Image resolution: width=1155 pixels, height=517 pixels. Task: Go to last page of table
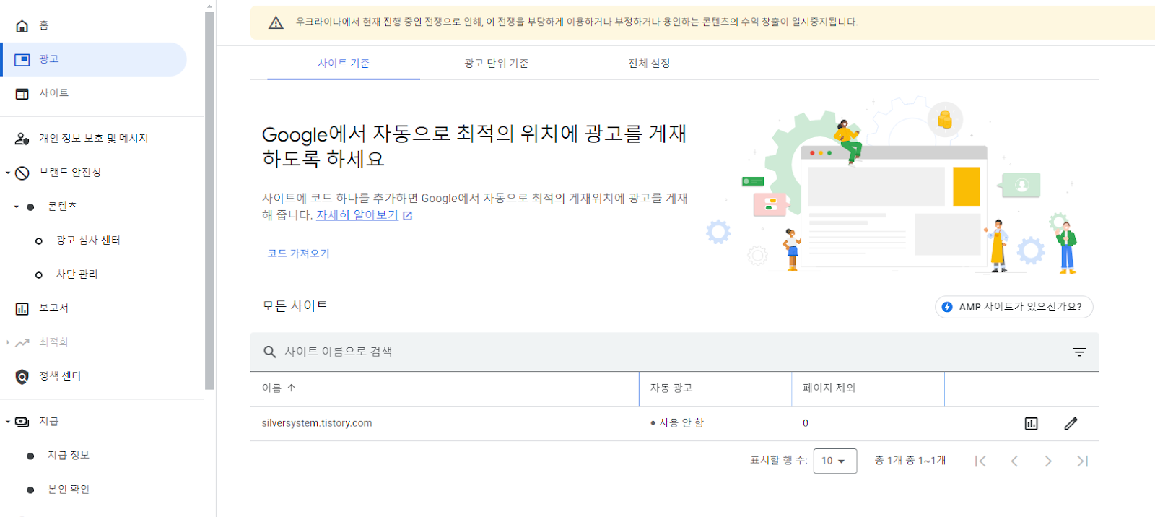coord(1082,461)
